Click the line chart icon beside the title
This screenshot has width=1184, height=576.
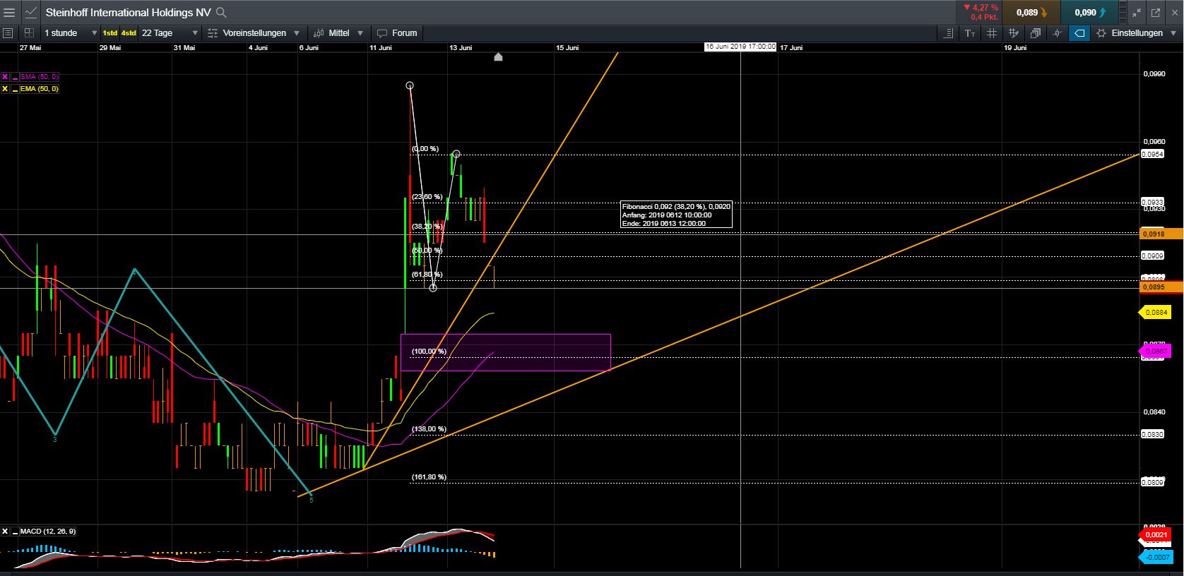pyautogui.click(x=31, y=12)
